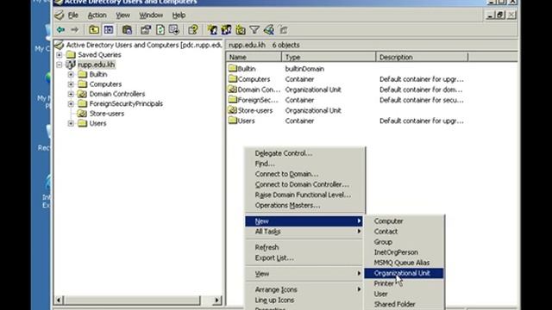Click the Back arrow toolbar icon

pos(61,30)
